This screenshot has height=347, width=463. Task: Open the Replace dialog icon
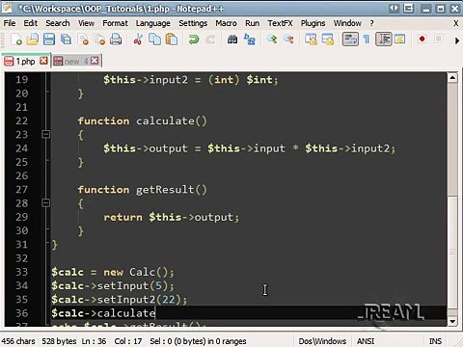tap(250, 40)
